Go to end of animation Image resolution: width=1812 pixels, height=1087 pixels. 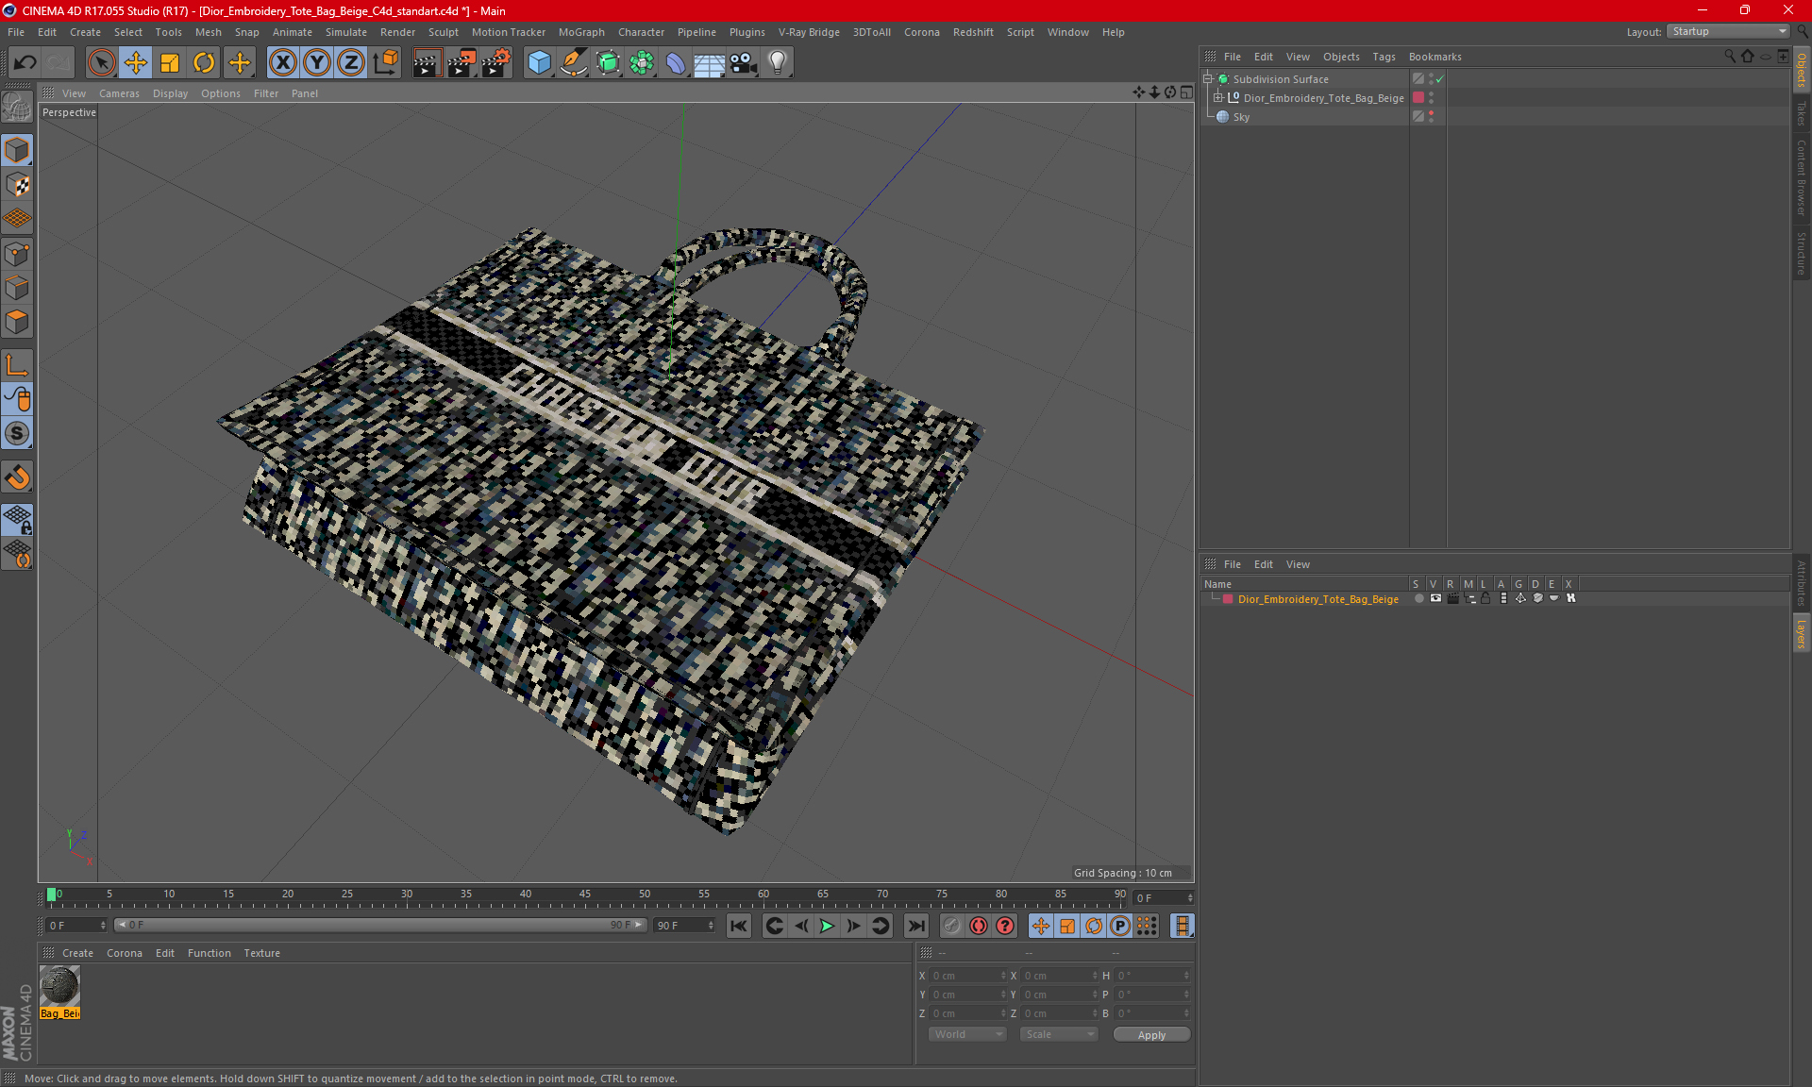(916, 926)
